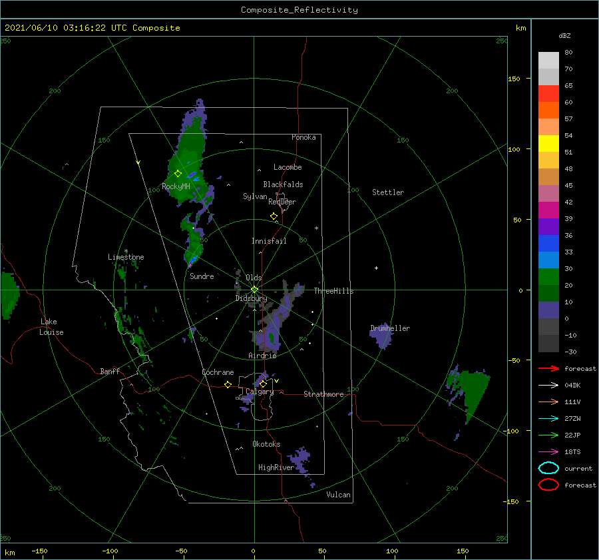Screen dimensions: 599x560
Task: Select the dark gray -10 dBZ swatch
Action: click(548, 344)
